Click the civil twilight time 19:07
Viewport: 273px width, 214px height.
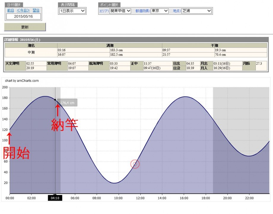tap(72, 68)
